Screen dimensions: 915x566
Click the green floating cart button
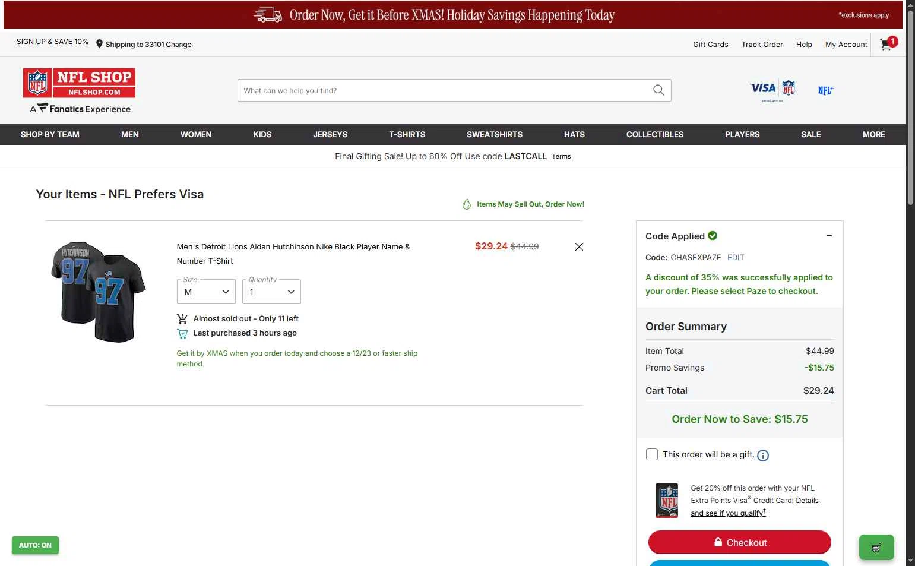tap(876, 548)
